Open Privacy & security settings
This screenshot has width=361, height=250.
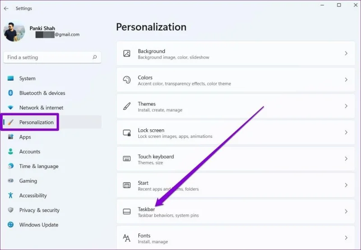[52, 210]
